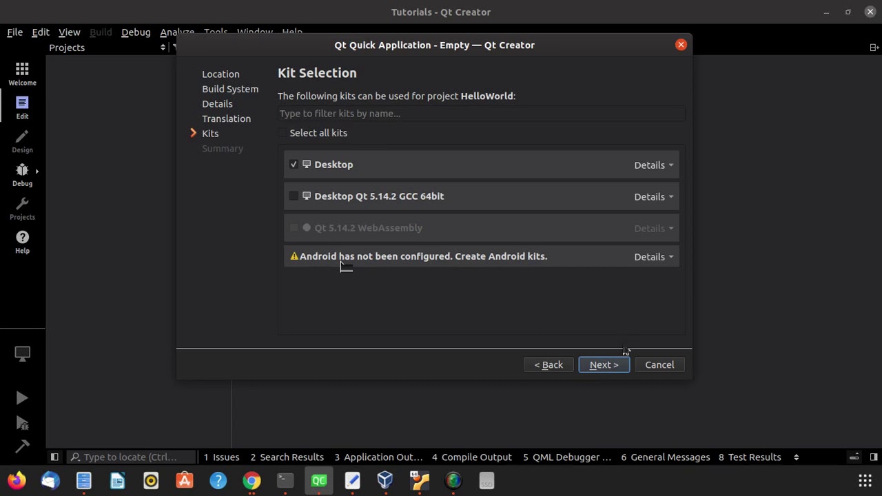Enable Select all kits checkbox
This screenshot has width=882, height=496.
click(x=283, y=133)
